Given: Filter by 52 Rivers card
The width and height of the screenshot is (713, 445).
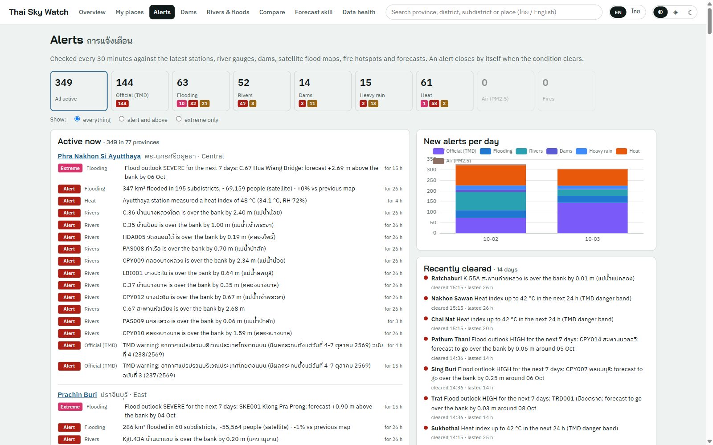Looking at the screenshot, I should pos(262,91).
